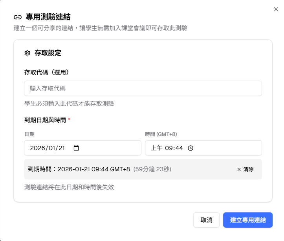Image resolution: width=284 pixels, height=241 pixels.
Task: Focus the 輸入存取代碼 input field
Action: click(x=143, y=88)
